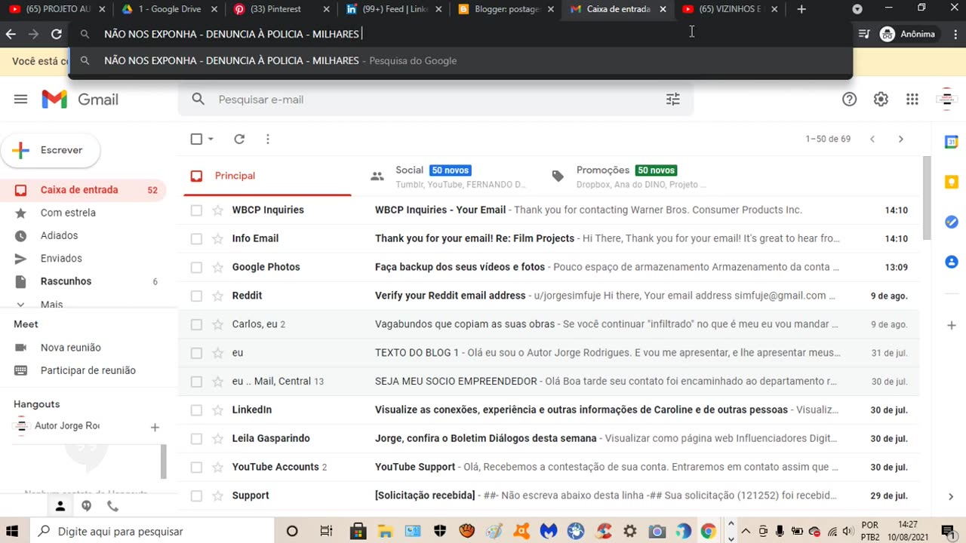Screen dimensions: 966x543
Task: Open Gmail settings gear icon
Action: (x=881, y=100)
